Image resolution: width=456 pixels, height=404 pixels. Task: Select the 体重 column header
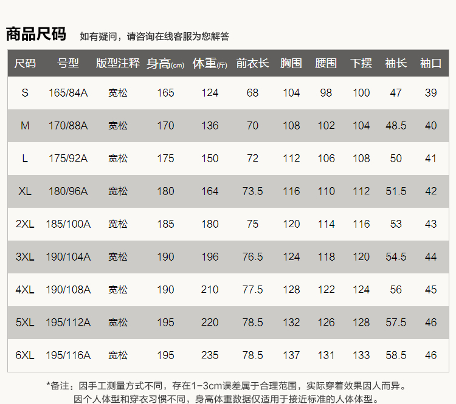click(x=210, y=63)
